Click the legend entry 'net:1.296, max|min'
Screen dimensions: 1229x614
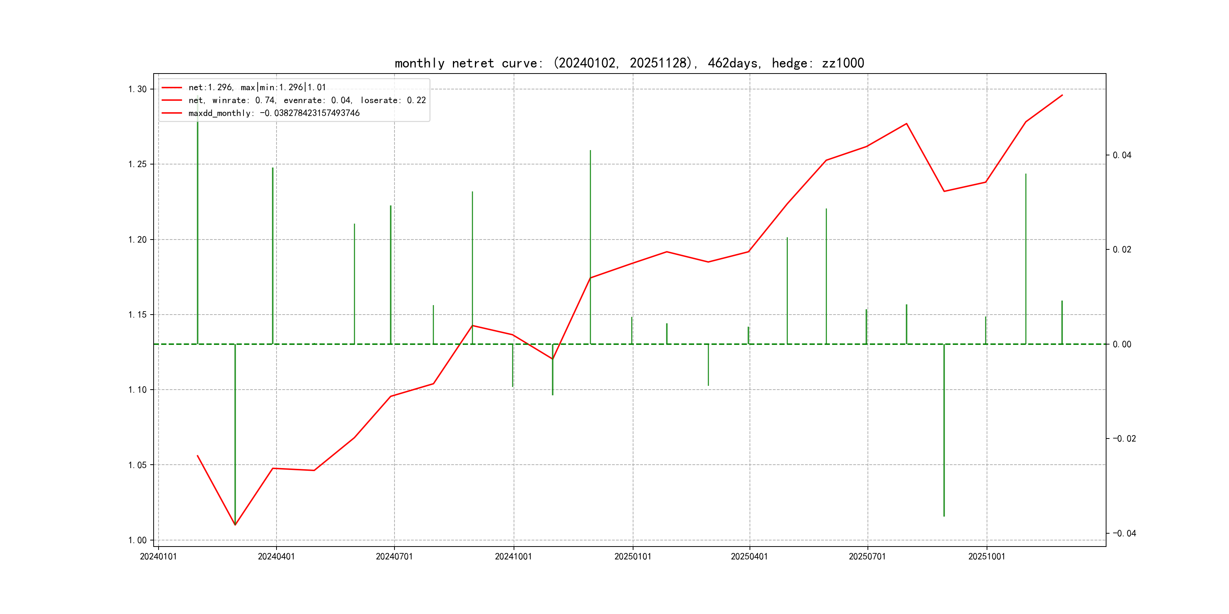click(x=257, y=87)
